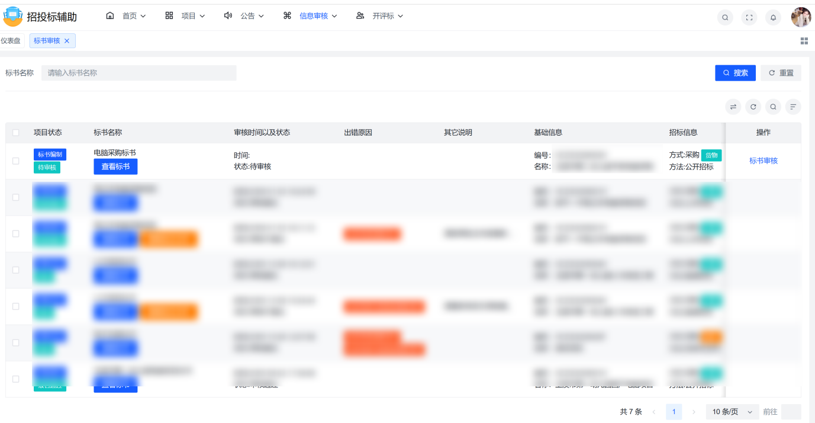The height and width of the screenshot is (423, 815).
Task: Click the user avatar in the top right
Action: [801, 17]
